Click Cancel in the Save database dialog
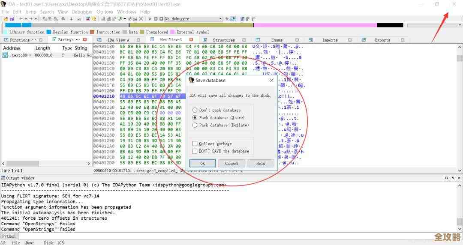Screen dimensions: 463x245 tap(231, 163)
